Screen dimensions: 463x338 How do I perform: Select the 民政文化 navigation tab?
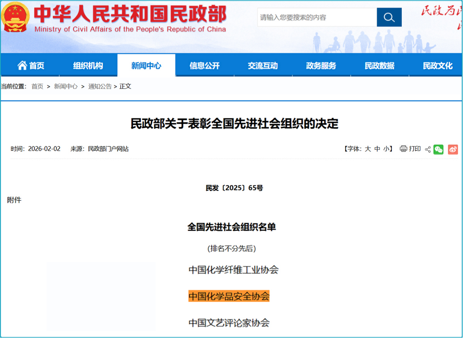[438, 66]
